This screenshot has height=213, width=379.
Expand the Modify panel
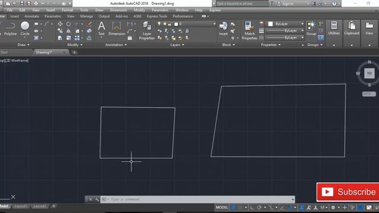coord(75,45)
